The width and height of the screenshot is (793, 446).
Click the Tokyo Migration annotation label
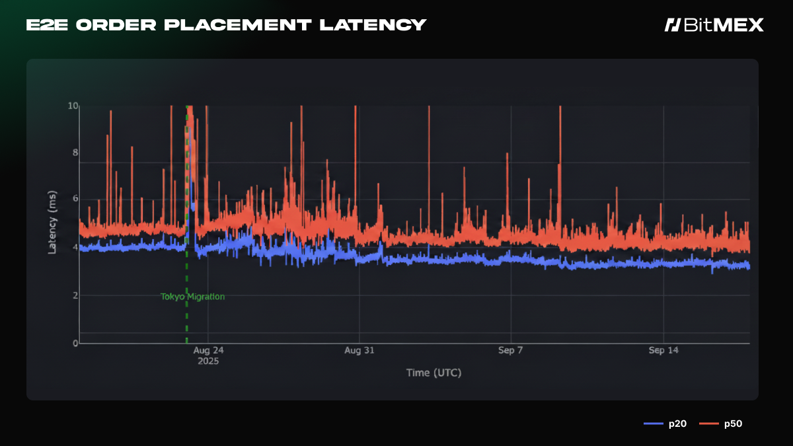[x=192, y=297]
